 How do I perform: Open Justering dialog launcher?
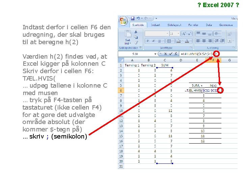(x=234, y=48)
